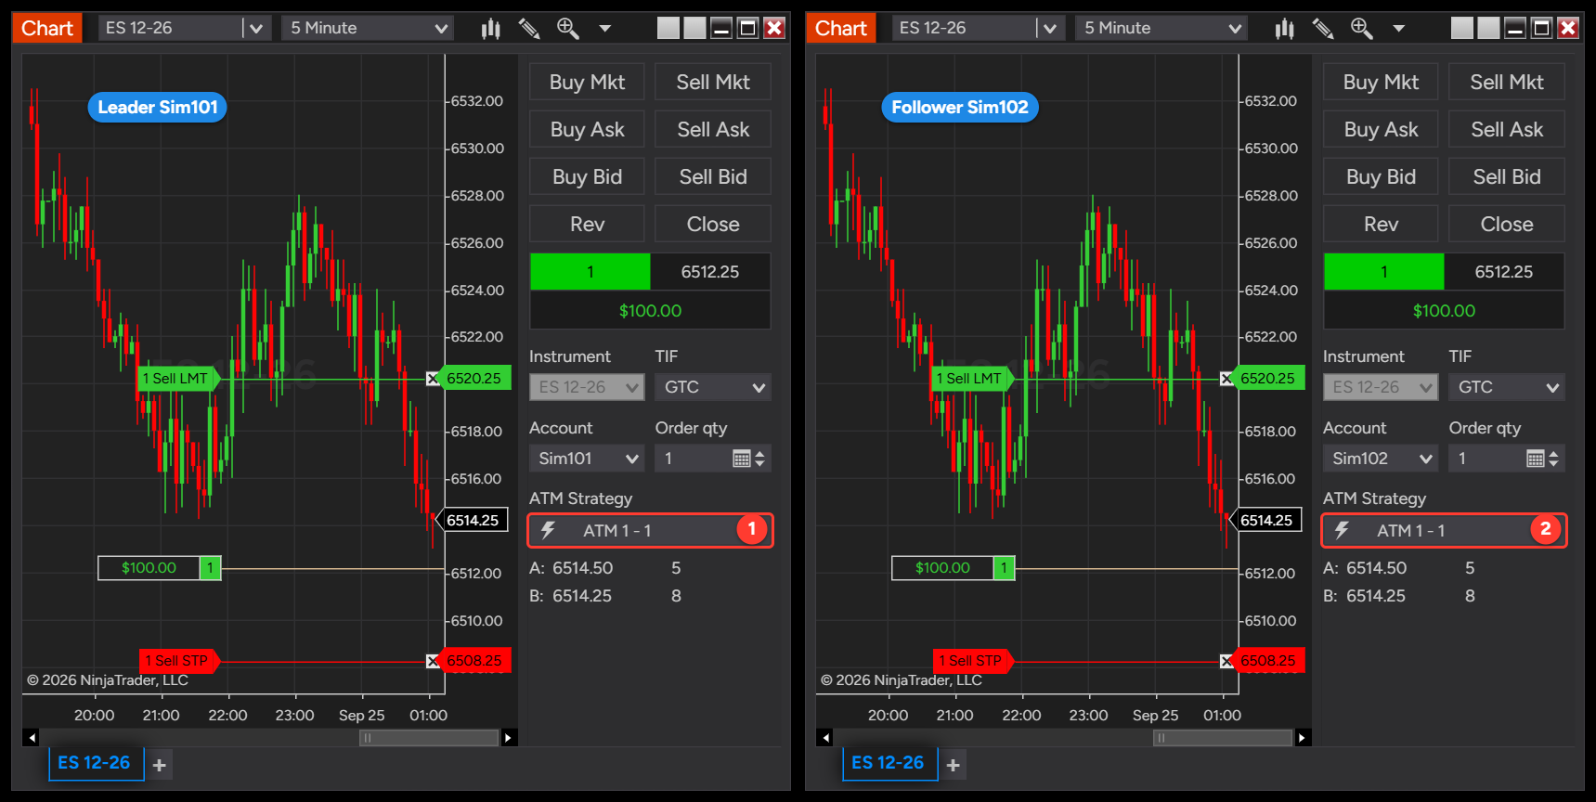Click horizontal scrollbar thumb in Leader chart
Screen dimensions: 1596x802
(429, 738)
